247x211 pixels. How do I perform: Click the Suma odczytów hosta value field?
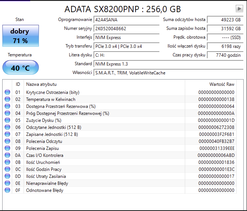(x=224, y=20)
